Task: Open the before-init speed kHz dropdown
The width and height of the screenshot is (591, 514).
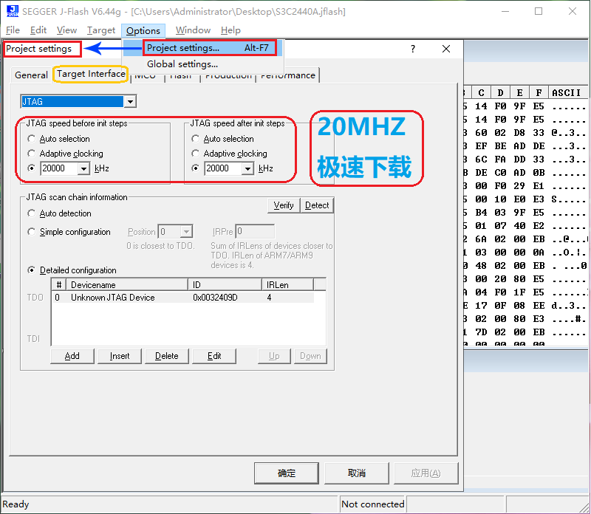Action: [x=83, y=168]
